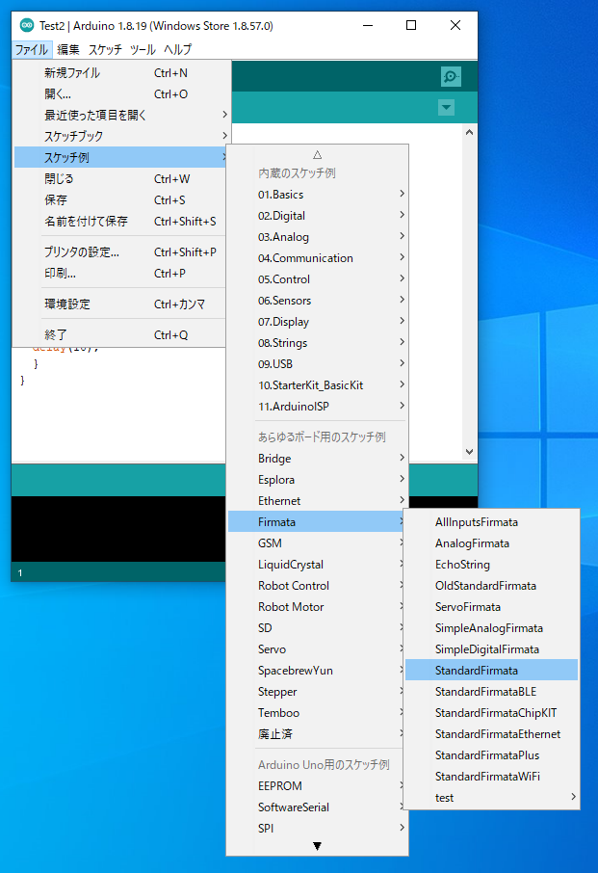Expand the スケッチブック submenu

(119, 137)
